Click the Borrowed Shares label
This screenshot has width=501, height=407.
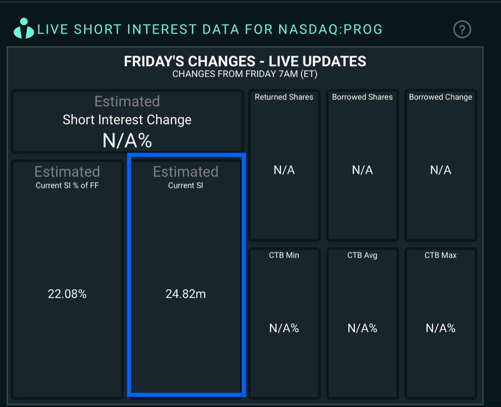click(x=362, y=97)
